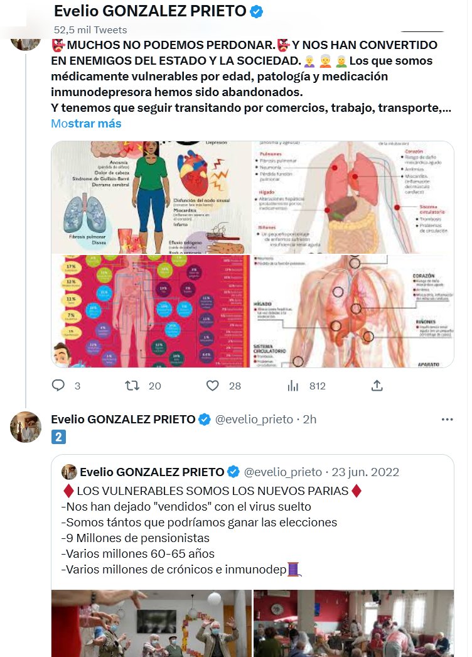Open the woman symptoms infographic image
The image size is (472, 657).
point(151,197)
